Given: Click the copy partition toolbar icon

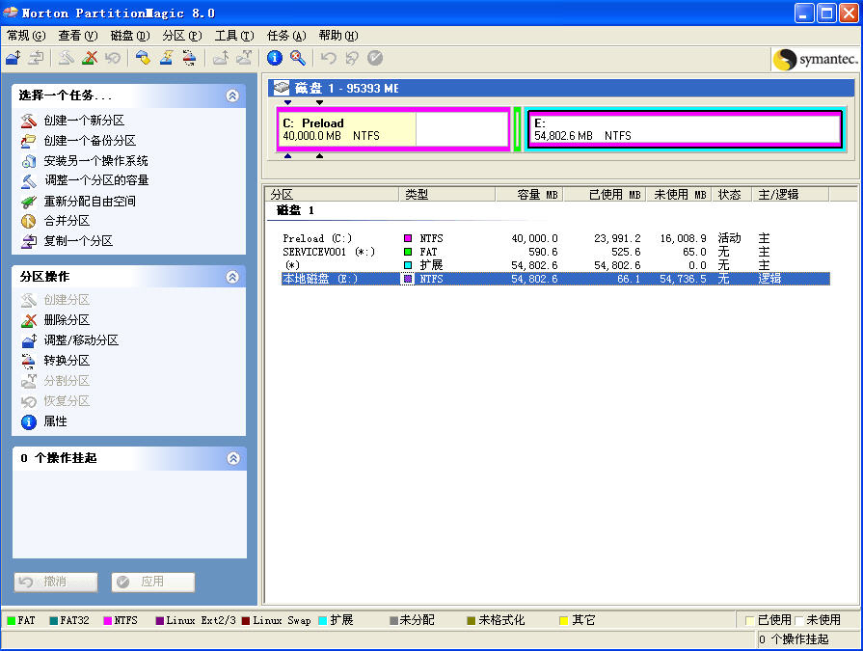Looking at the screenshot, I should [37, 58].
